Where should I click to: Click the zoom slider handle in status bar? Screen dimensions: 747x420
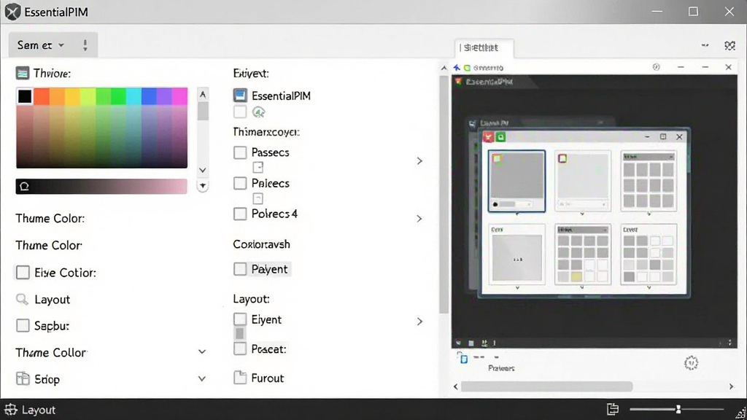coord(678,409)
